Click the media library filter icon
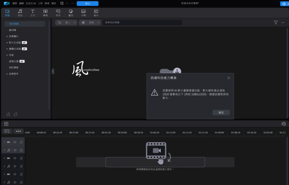 [276, 23]
